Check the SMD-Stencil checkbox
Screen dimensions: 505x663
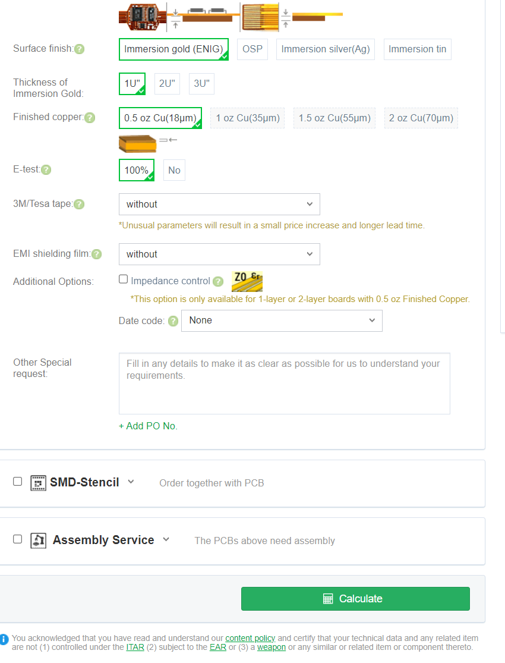tap(17, 482)
